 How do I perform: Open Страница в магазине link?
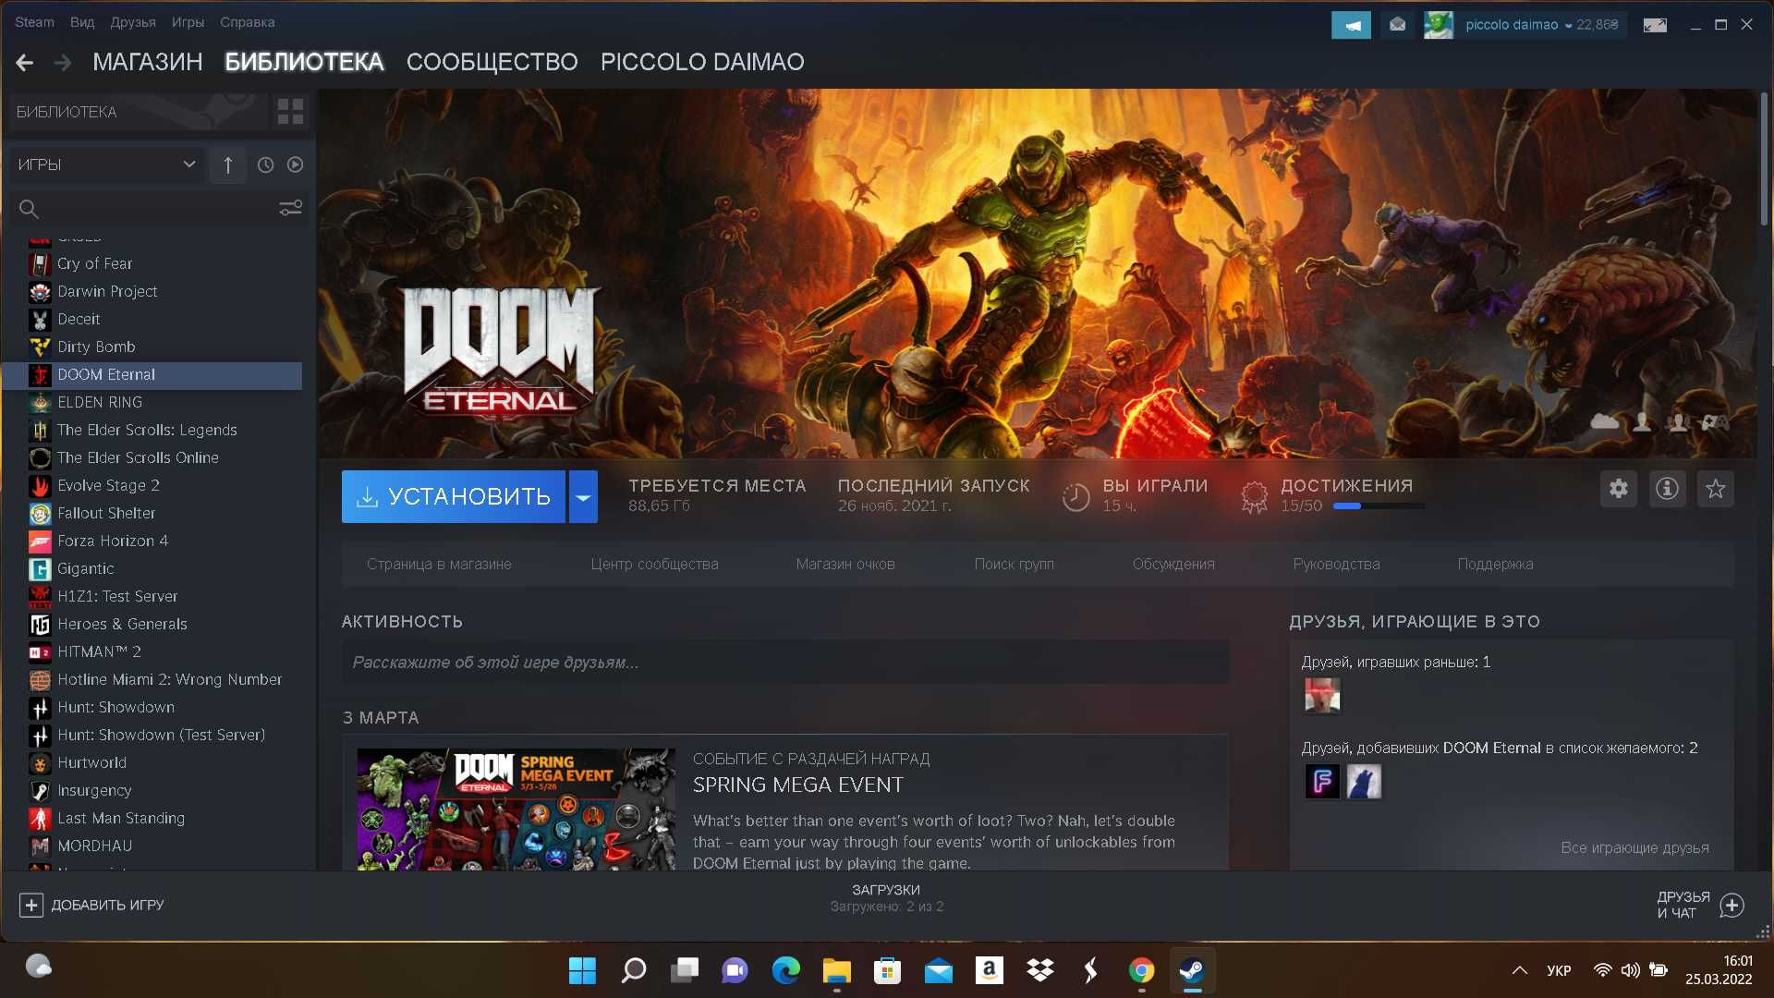[x=439, y=564]
